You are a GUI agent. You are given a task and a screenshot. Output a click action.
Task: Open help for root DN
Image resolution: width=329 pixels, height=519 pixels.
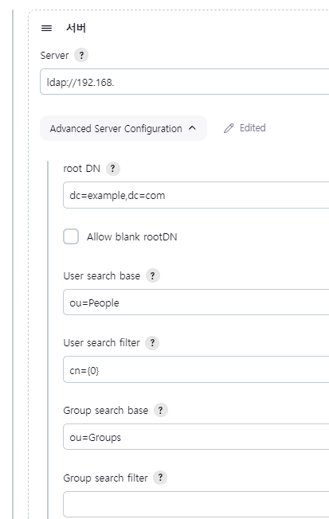[x=112, y=169]
